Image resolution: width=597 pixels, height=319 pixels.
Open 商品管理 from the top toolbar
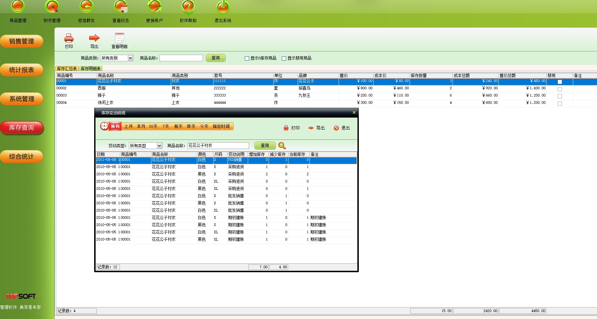(x=18, y=7)
